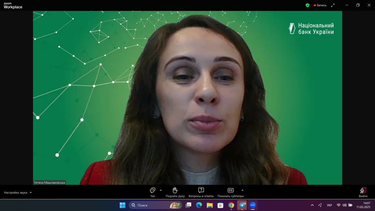375x211 pixels.
Task: Open the volume speaker tray icon
Action: coord(344,205)
